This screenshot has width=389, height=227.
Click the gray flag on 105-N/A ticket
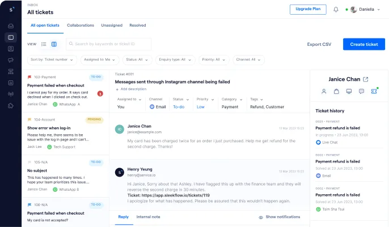click(29, 162)
